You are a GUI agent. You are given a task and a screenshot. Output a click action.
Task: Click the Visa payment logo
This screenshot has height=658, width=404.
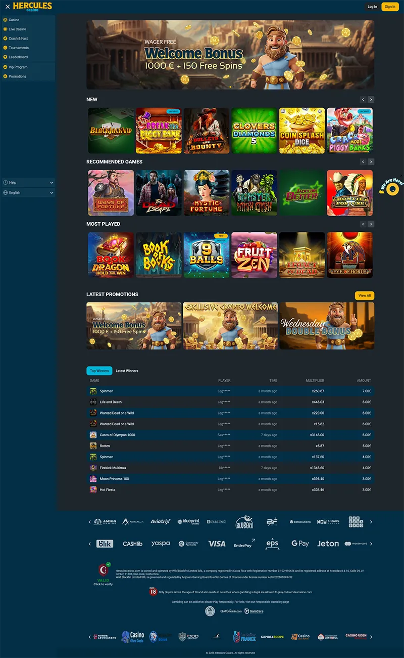pyautogui.click(x=217, y=544)
